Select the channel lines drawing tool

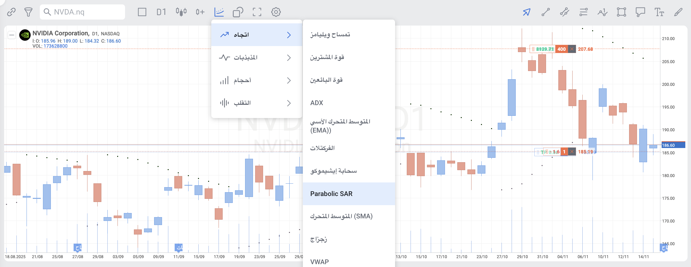[565, 12]
